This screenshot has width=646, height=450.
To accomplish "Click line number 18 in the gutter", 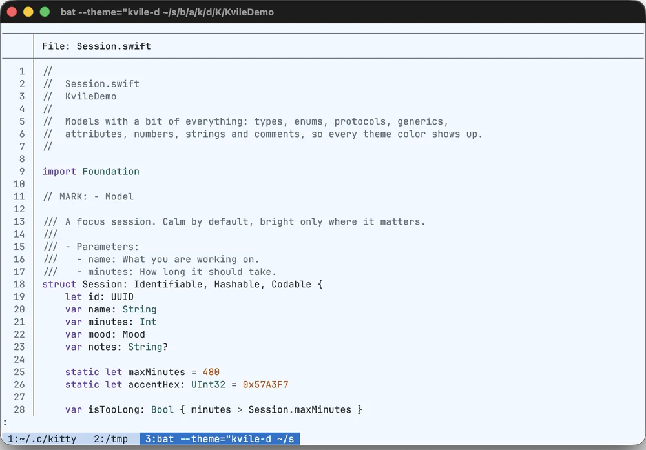I will pos(19,284).
